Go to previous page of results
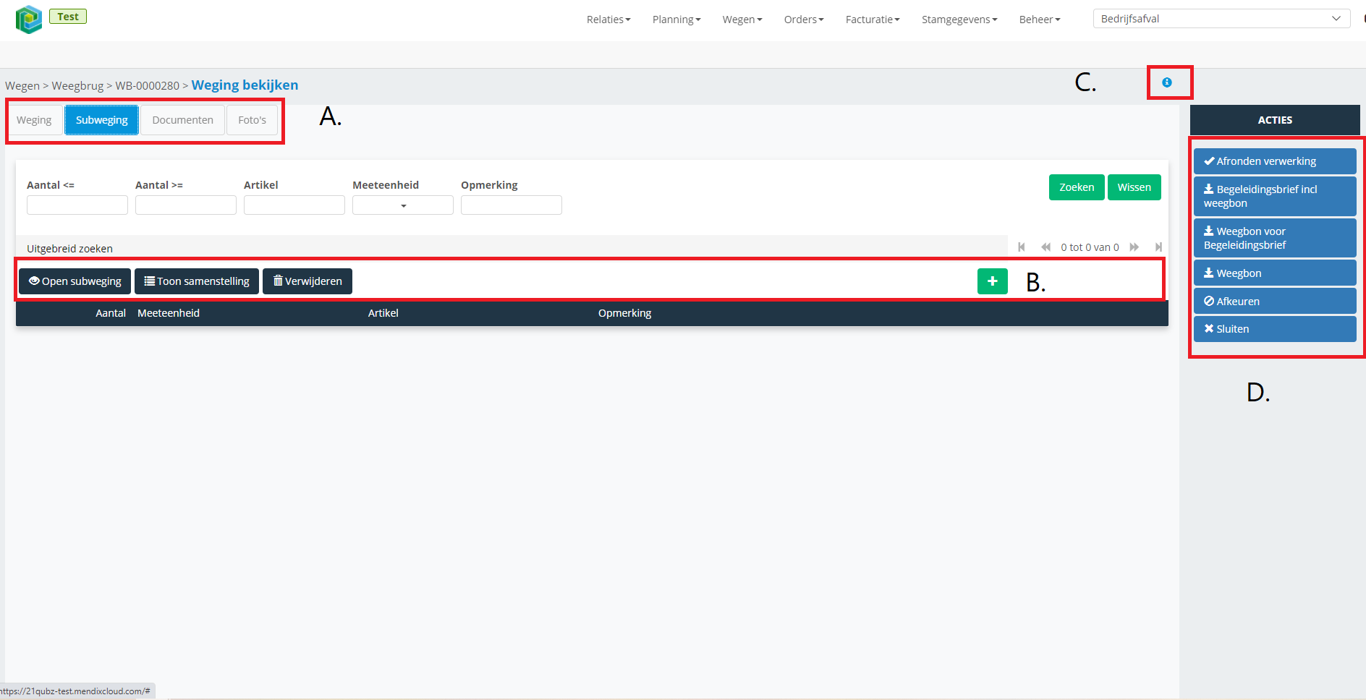 (1045, 247)
